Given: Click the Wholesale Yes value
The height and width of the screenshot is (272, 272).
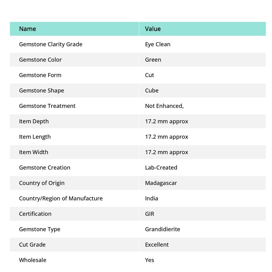Looking at the screenshot, I should point(150,260).
